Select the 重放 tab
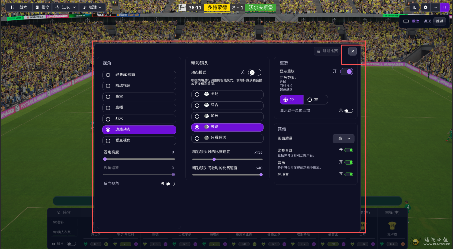Viewport: 453px width, 249px height. (415, 21)
